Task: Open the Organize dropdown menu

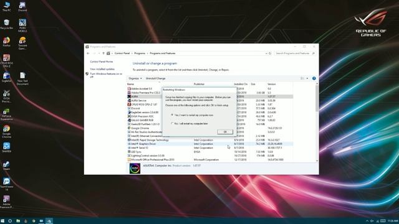Action: 135,78
